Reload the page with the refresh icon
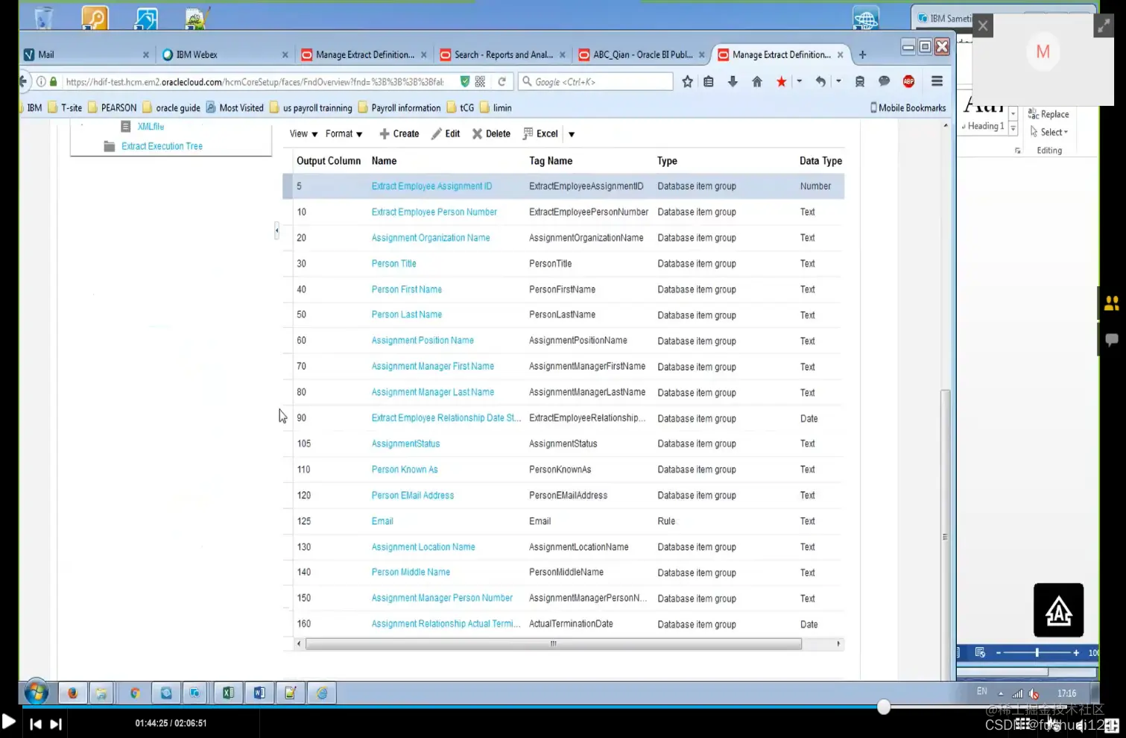This screenshot has width=1126, height=738. [x=502, y=81]
